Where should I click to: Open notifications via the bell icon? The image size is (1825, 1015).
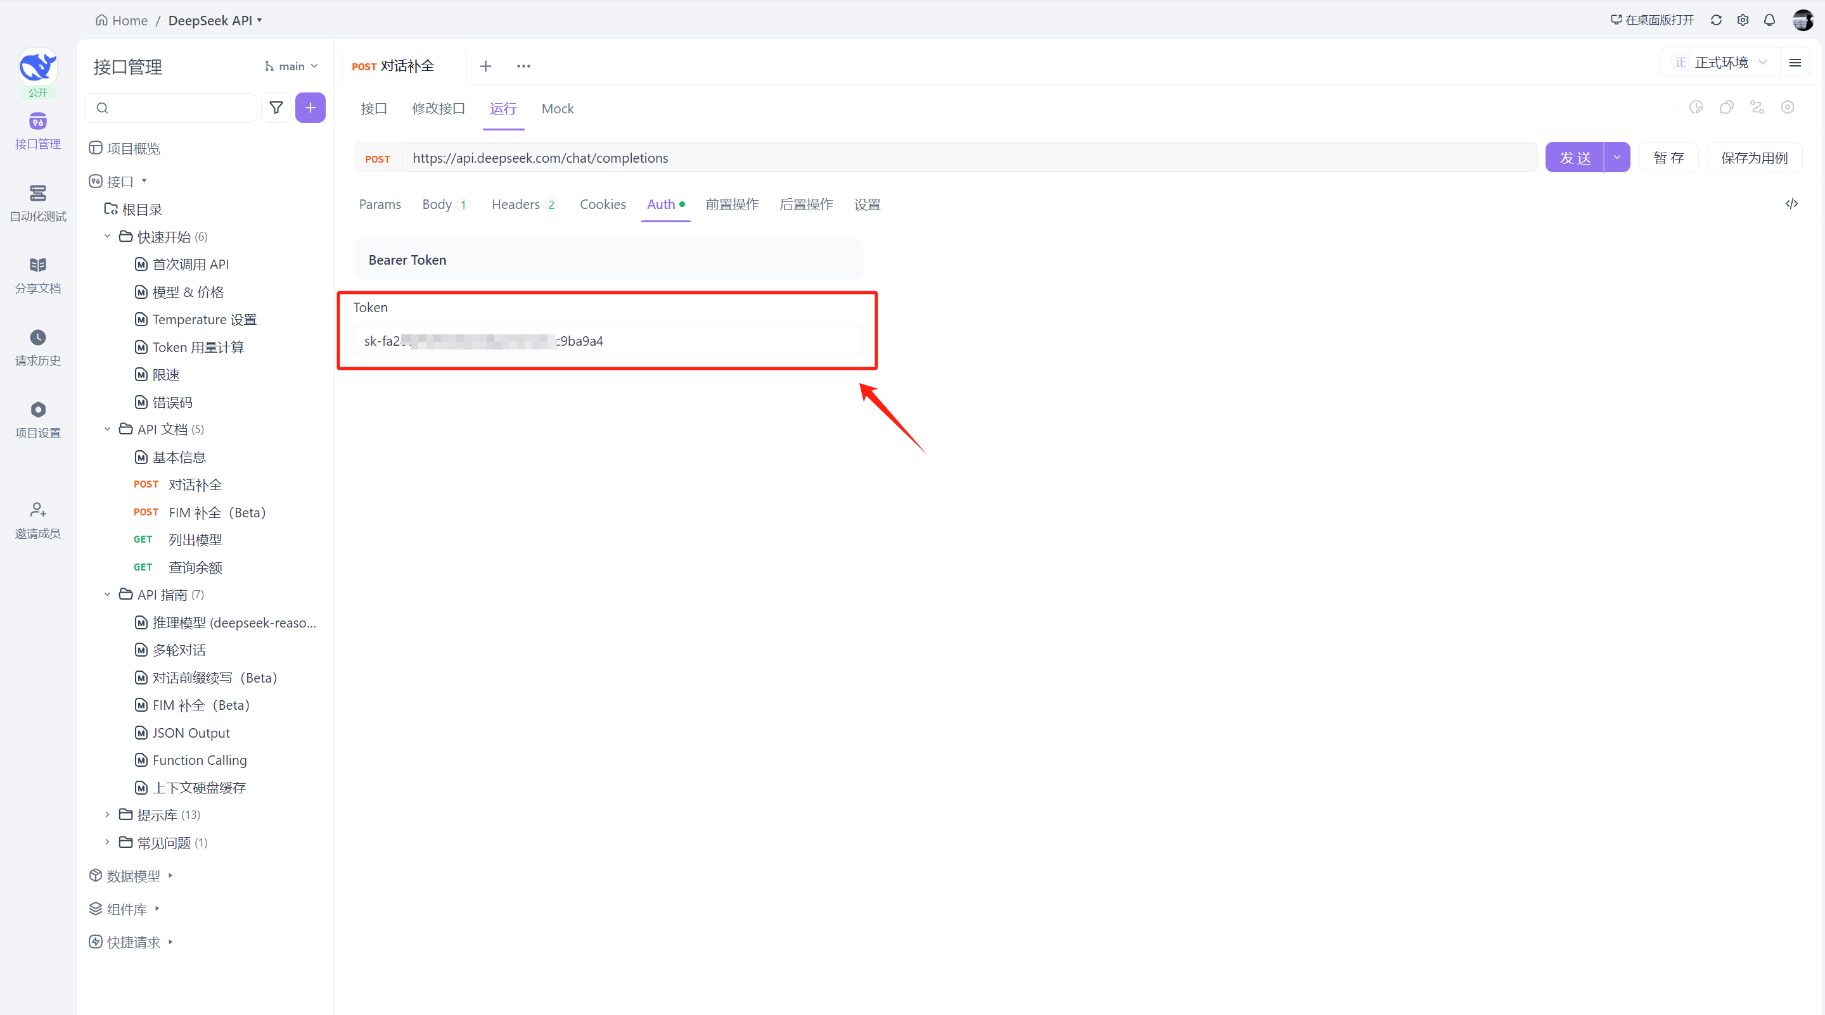1770,20
